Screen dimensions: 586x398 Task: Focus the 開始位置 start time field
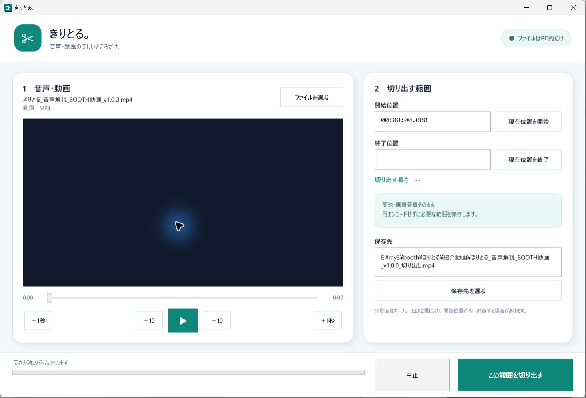click(432, 122)
